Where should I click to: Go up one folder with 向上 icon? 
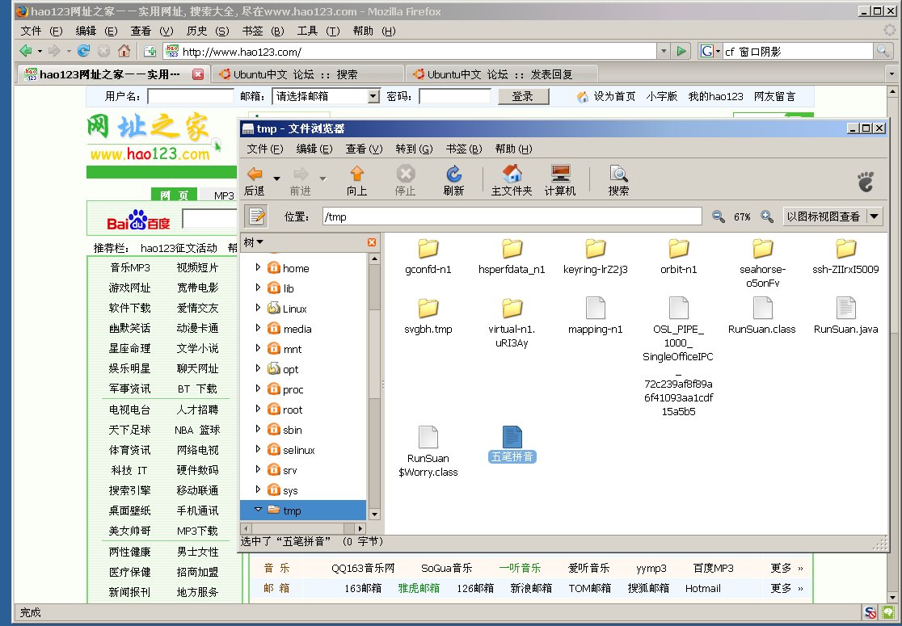(356, 180)
